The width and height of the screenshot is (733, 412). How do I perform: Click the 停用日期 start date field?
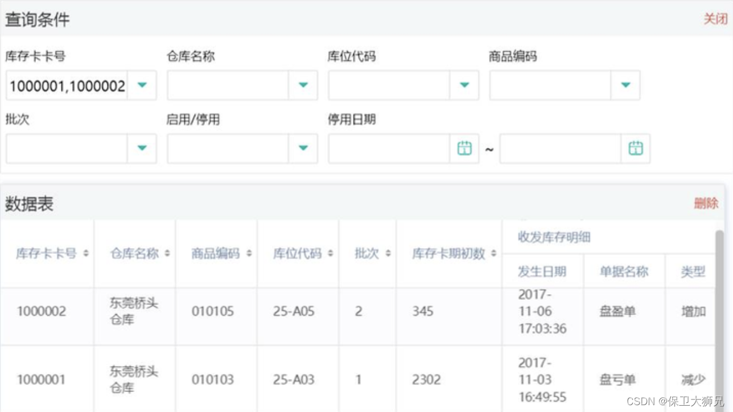pos(389,149)
